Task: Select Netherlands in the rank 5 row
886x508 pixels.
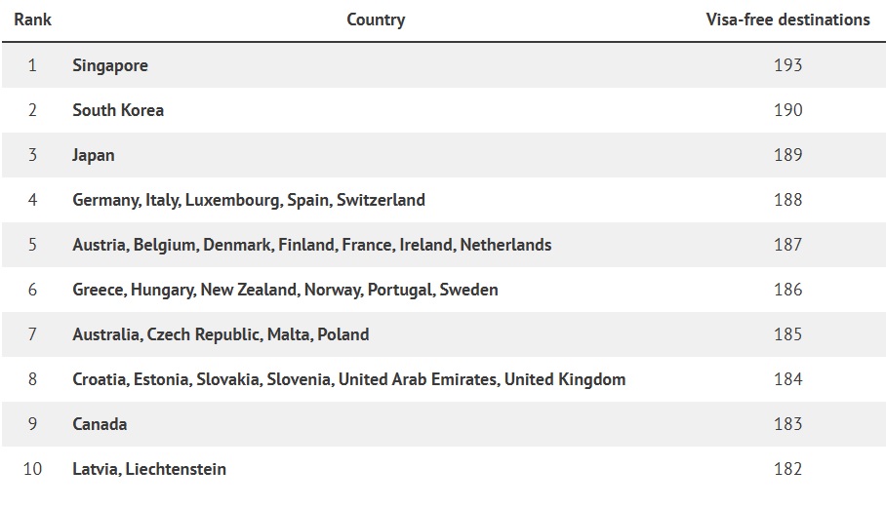Action: click(x=505, y=245)
